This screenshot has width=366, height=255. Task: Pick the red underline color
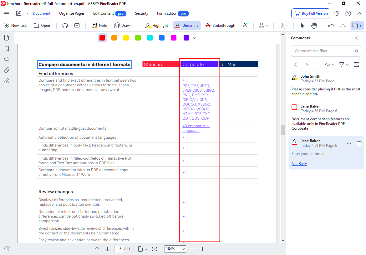102,38
